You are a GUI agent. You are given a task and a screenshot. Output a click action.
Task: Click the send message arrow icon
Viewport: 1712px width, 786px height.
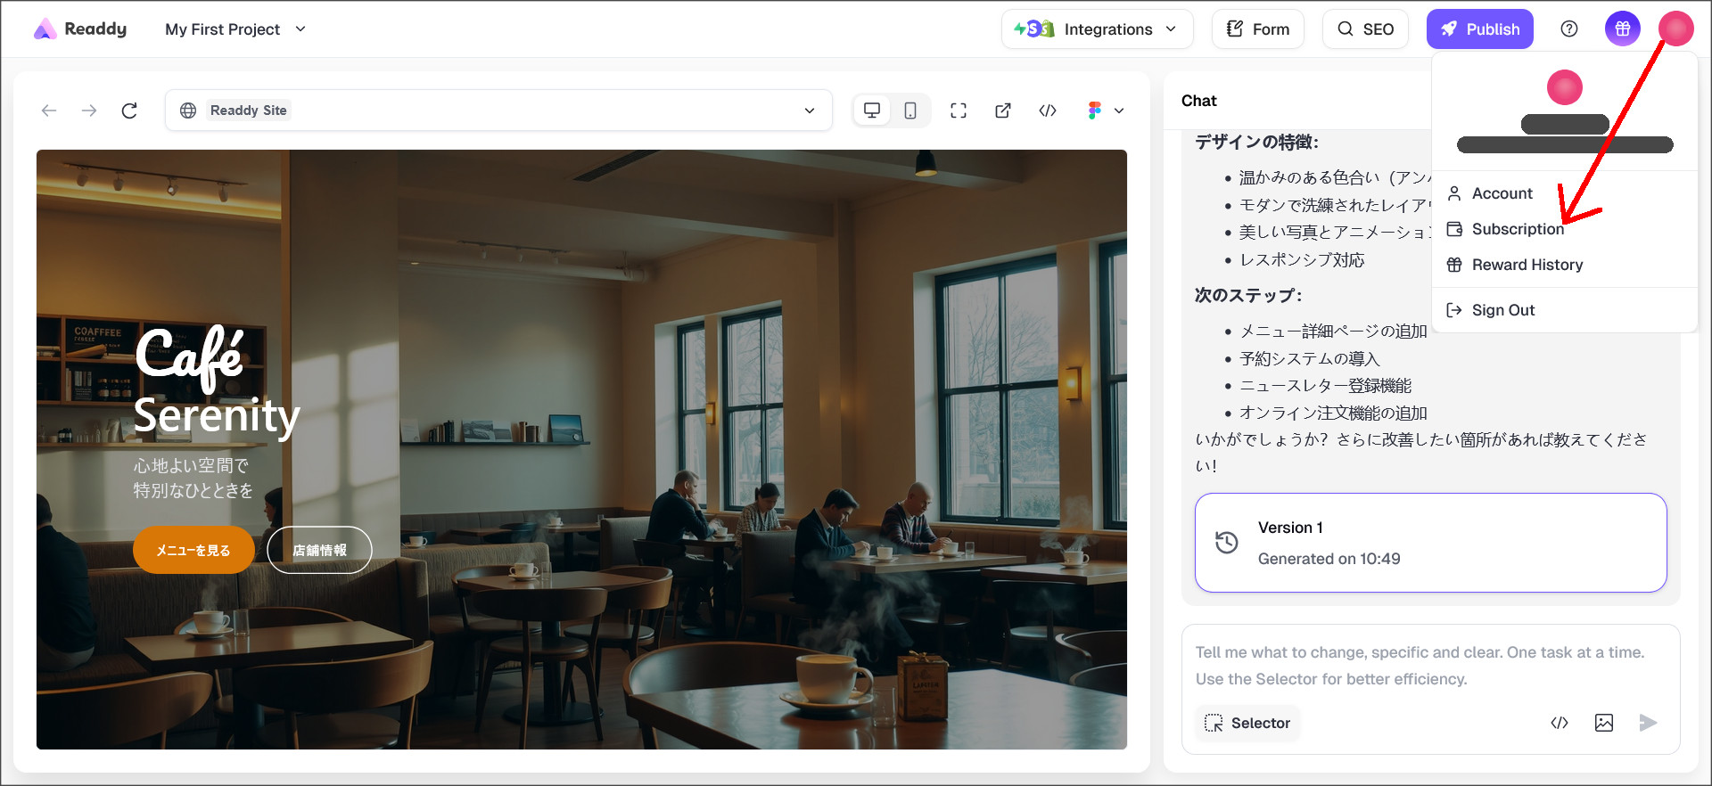(x=1648, y=723)
